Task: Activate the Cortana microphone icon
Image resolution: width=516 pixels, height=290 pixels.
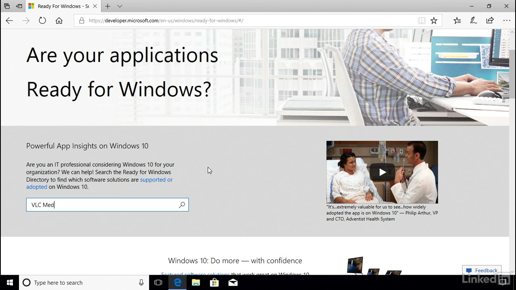Action: coord(141,283)
